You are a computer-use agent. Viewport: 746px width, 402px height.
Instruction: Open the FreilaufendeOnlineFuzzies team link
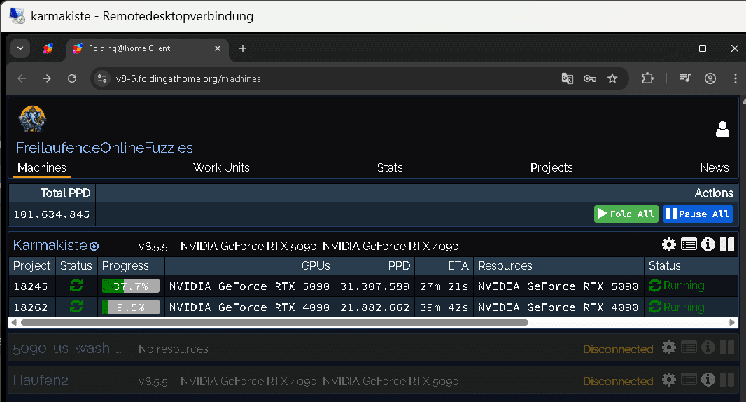[x=105, y=148]
